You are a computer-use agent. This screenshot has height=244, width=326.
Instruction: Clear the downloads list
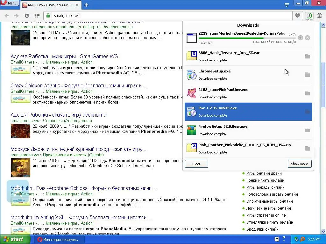[196, 164]
